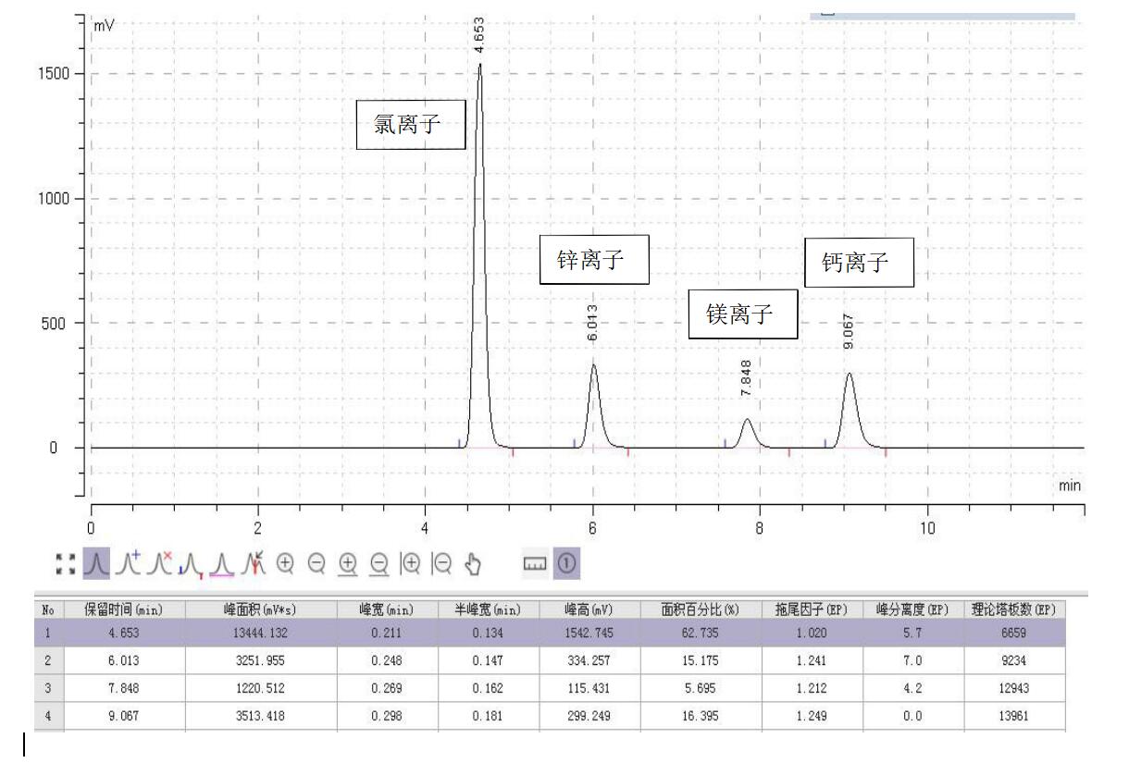Click the fit-to-window icon in chart toolbar
Screen dimensions: 1129x763
[x=66, y=562]
